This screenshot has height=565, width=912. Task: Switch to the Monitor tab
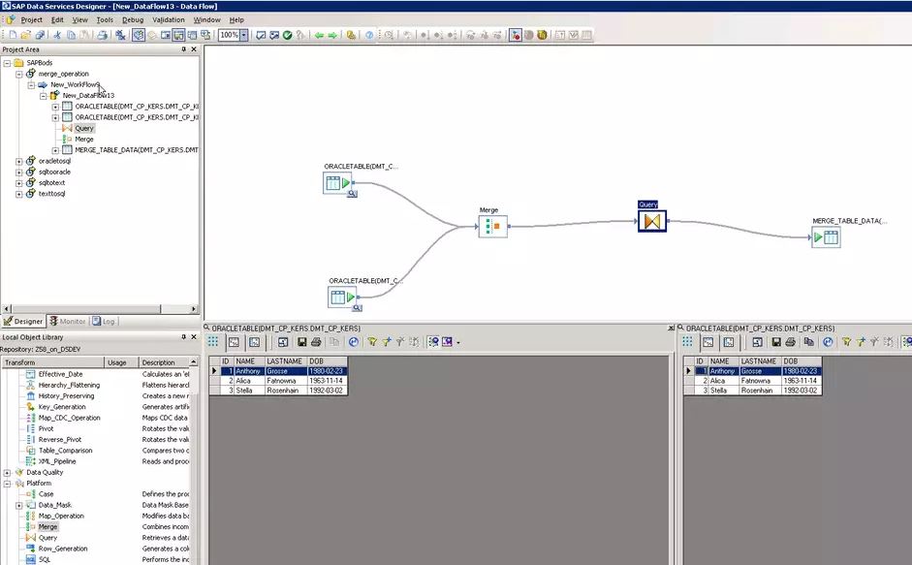tap(68, 321)
